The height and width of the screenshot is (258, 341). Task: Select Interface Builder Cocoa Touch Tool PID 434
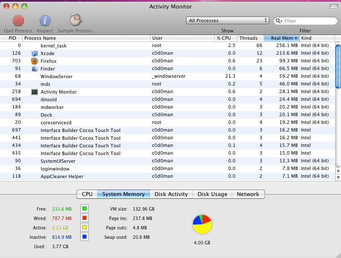[x=167, y=145]
